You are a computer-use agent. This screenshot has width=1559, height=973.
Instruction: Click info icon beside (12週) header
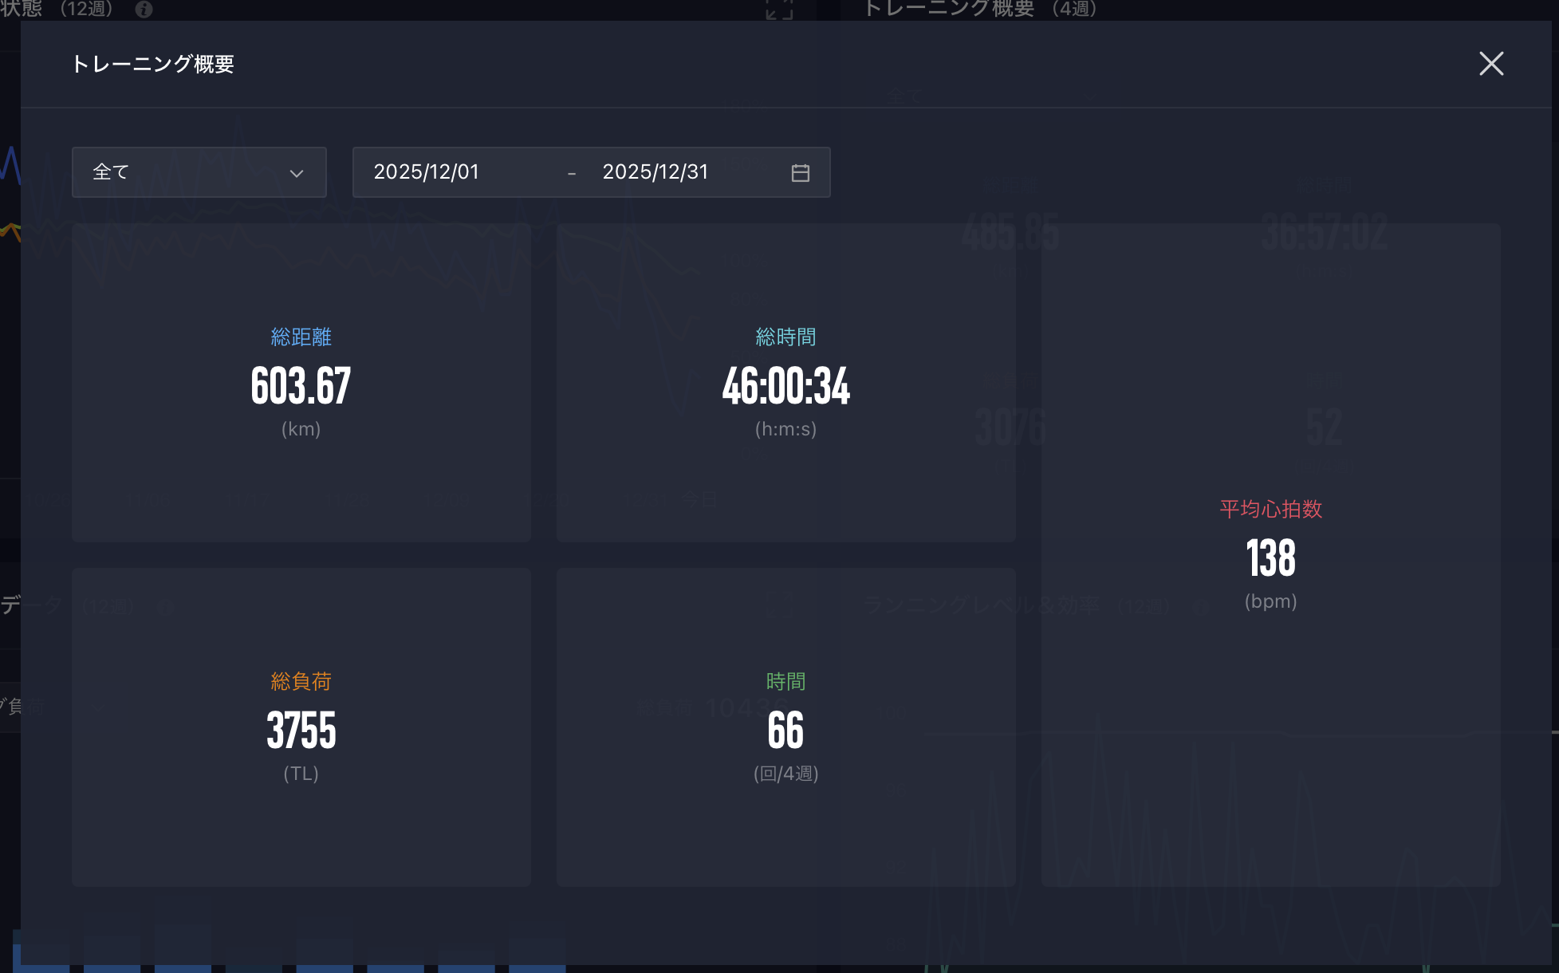[x=144, y=9]
